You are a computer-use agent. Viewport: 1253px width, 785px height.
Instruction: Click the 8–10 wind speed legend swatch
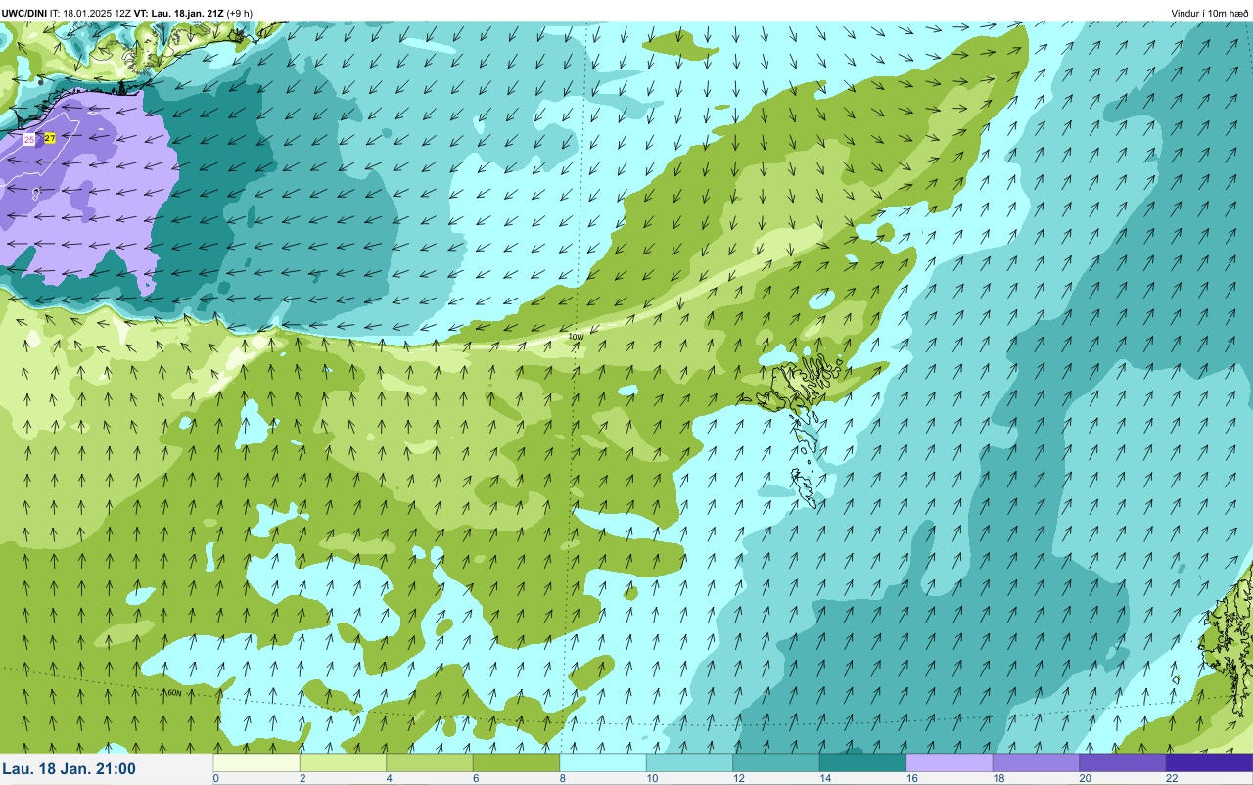[x=603, y=762]
